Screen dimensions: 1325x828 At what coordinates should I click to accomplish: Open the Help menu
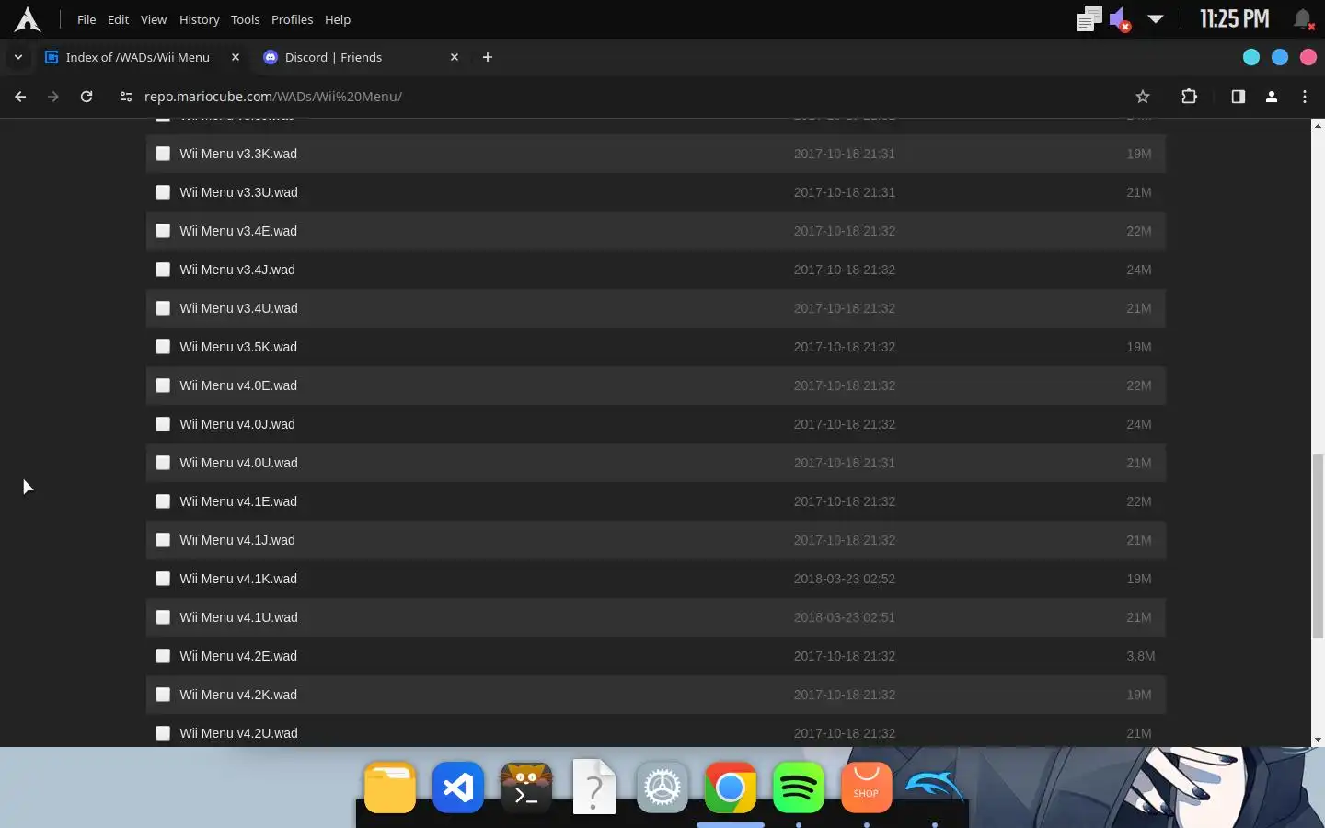(338, 19)
